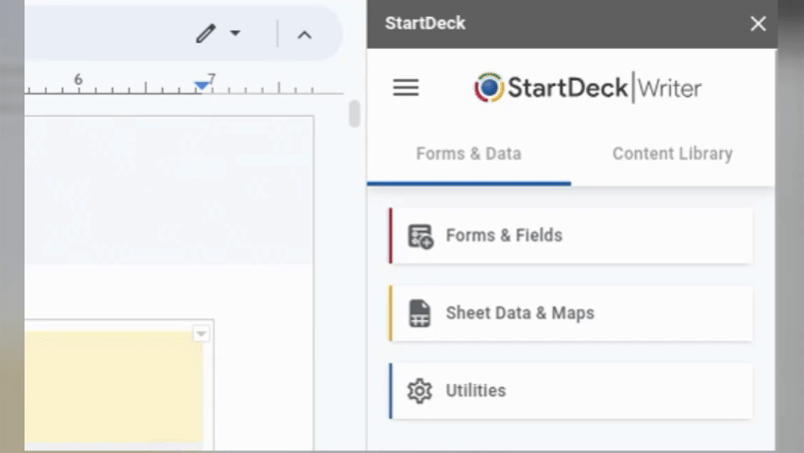This screenshot has width=804, height=453.
Task: Click the pencil editing mode icon
Action: pos(206,34)
